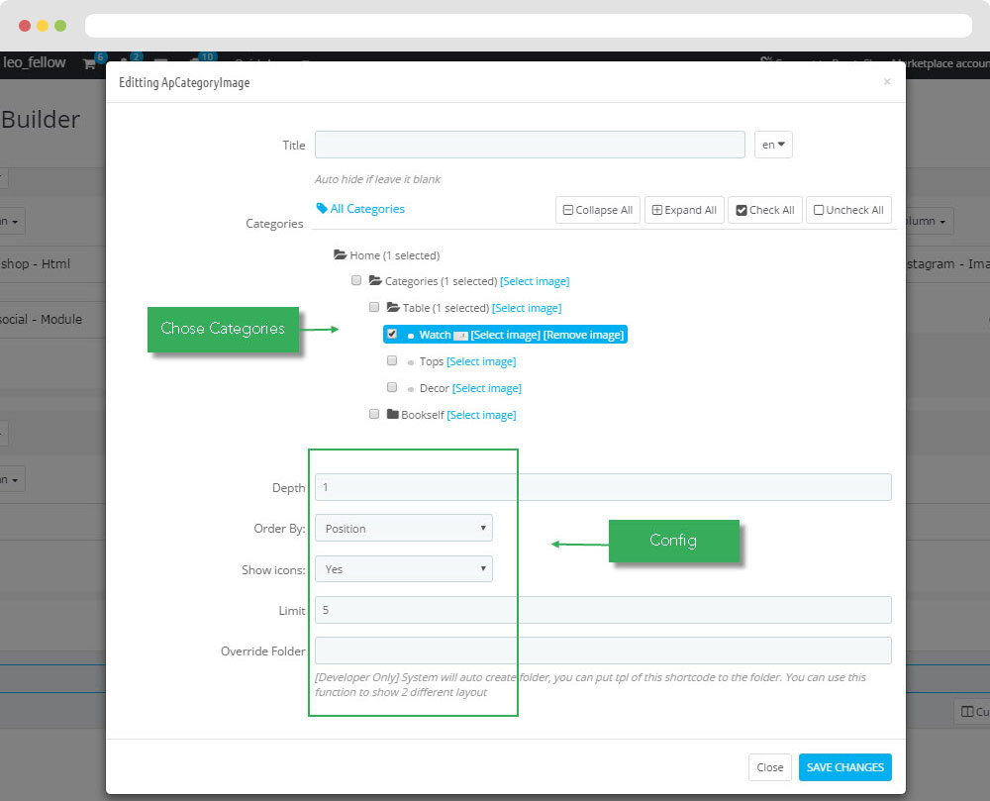Open the en language dropdown

[x=773, y=145]
